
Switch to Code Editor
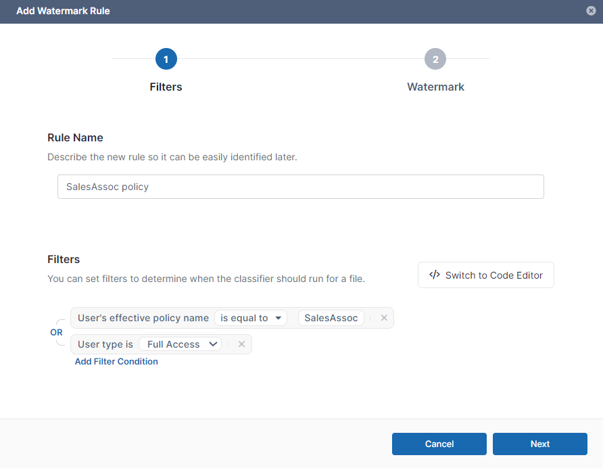486,275
